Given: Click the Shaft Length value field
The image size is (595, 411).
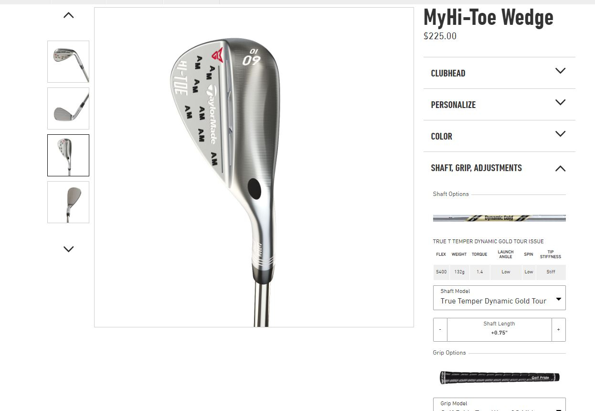Looking at the screenshot, I should (499, 330).
